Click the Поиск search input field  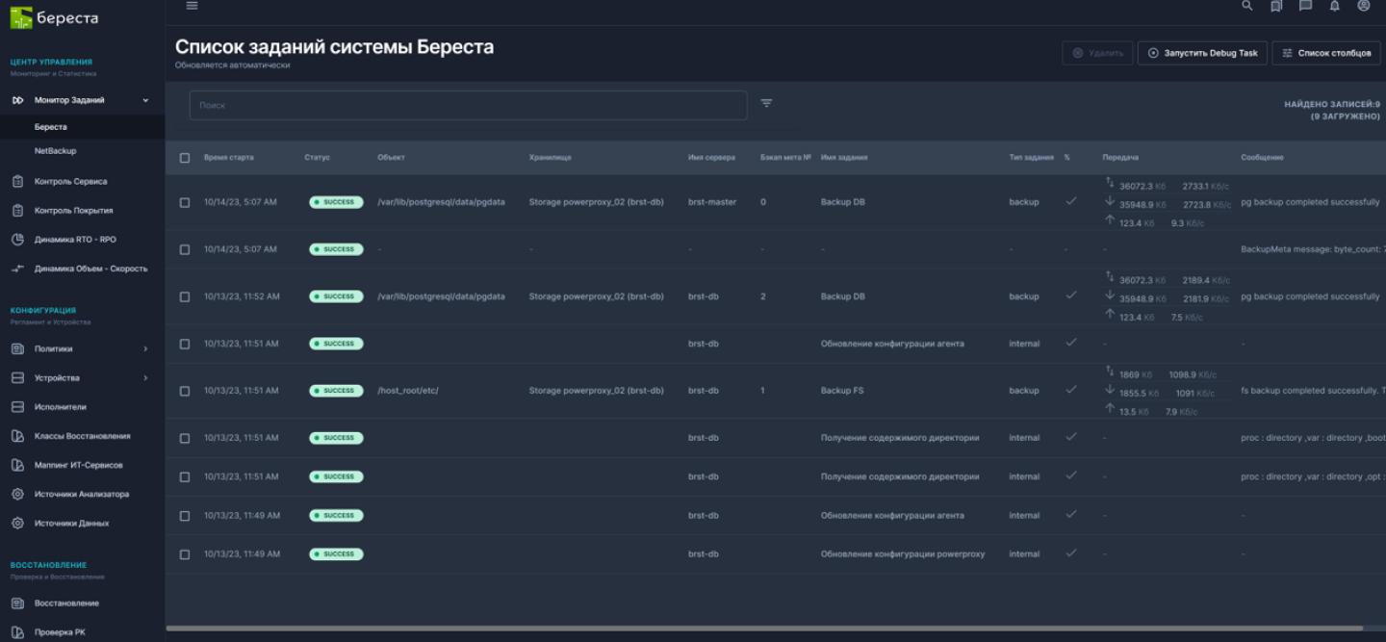point(468,105)
